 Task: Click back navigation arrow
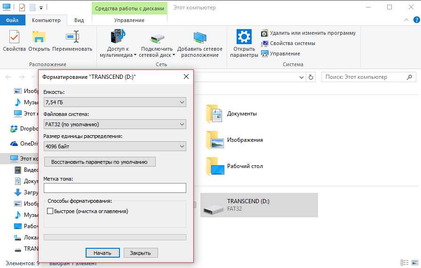click(8, 77)
